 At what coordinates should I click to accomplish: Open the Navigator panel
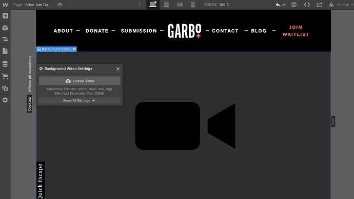coord(5,39)
